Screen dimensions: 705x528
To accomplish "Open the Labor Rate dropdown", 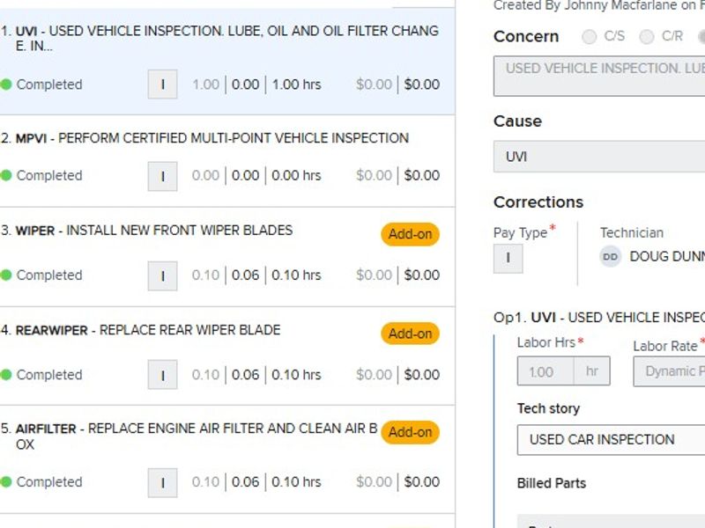I will tap(670, 371).
